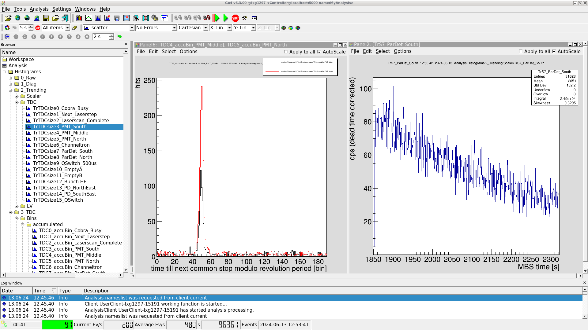Click the Open local file toolbar icon
Image resolution: width=588 pixels, height=330 pixels.
8,18
